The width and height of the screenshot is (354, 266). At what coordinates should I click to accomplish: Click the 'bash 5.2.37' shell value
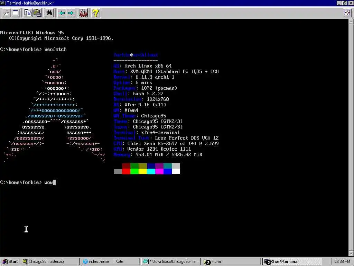[x=148, y=94]
